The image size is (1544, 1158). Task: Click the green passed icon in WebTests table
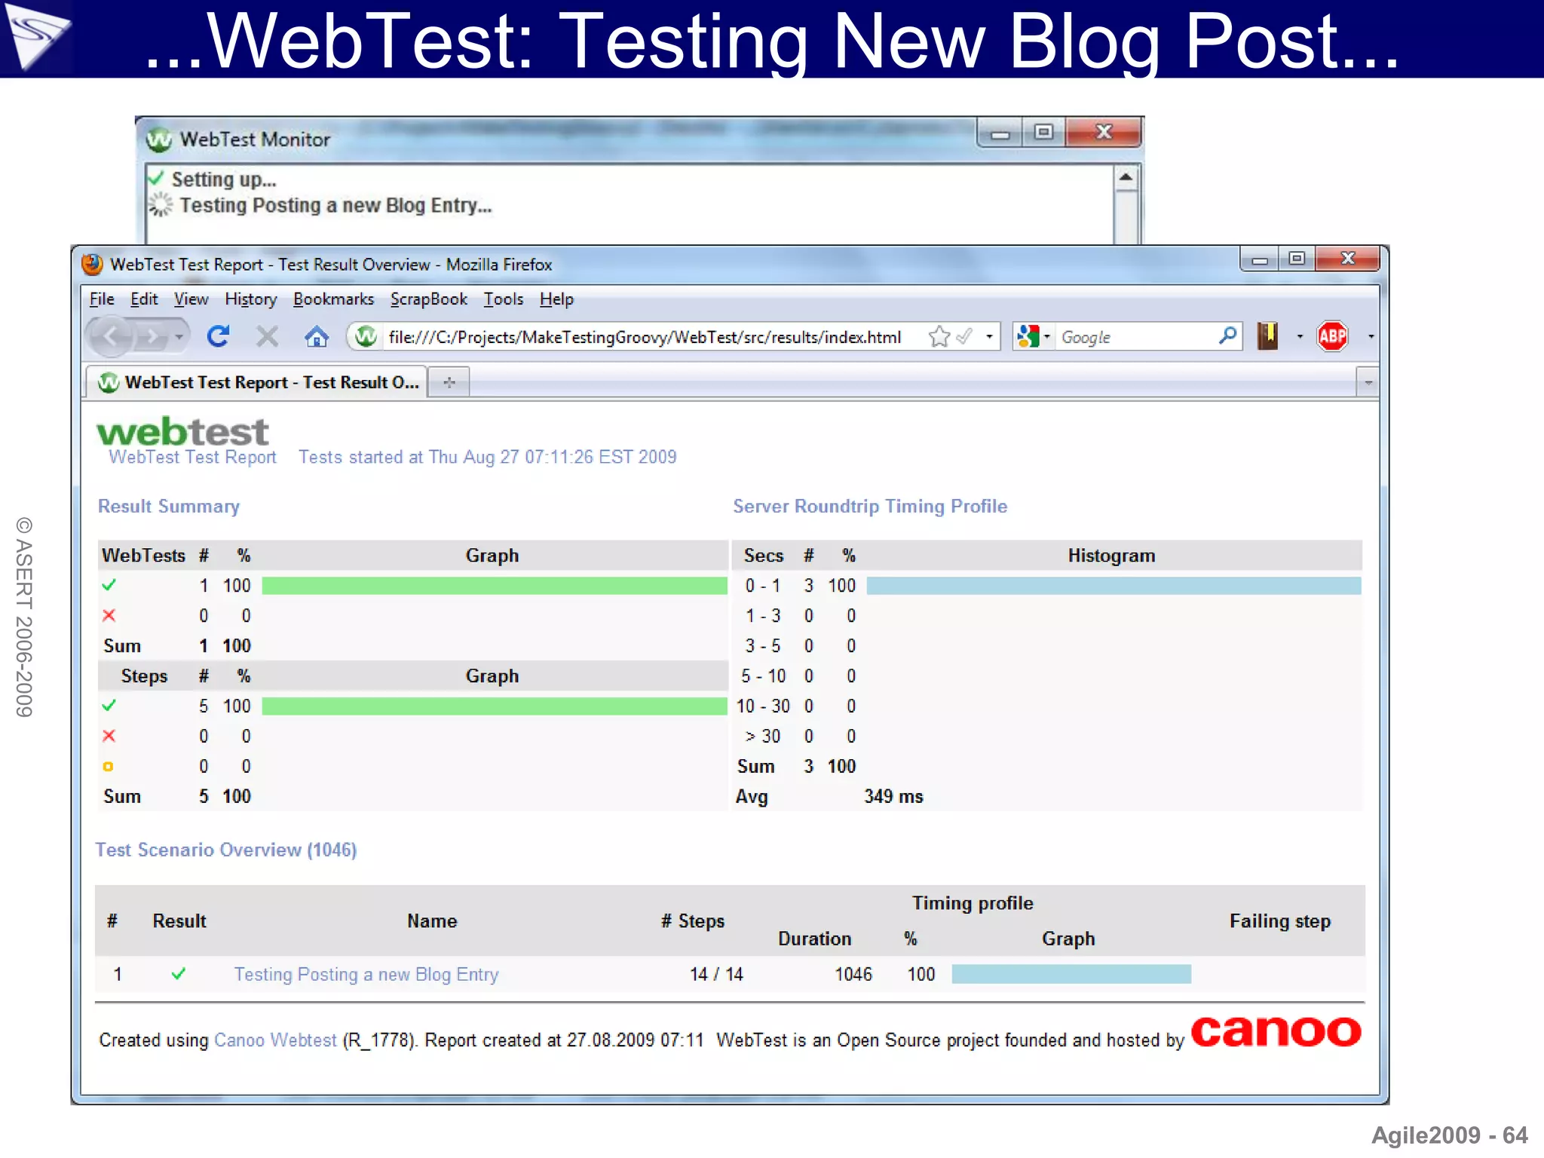pyautogui.click(x=109, y=585)
